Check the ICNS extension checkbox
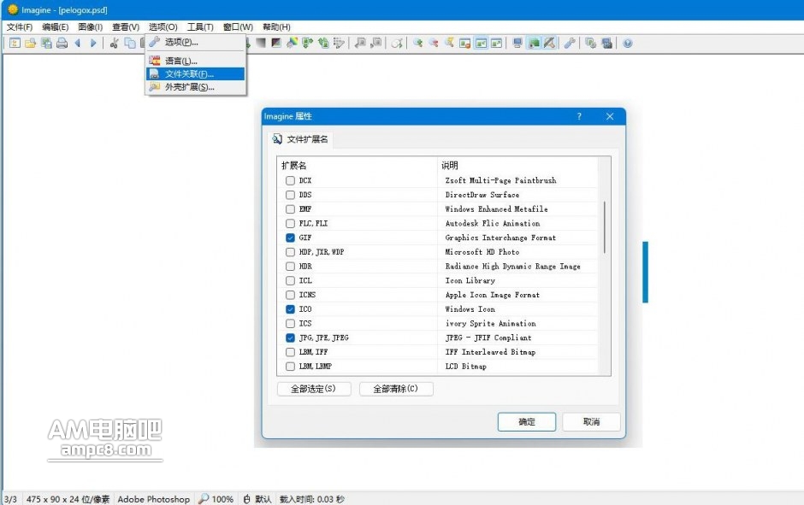 (290, 295)
